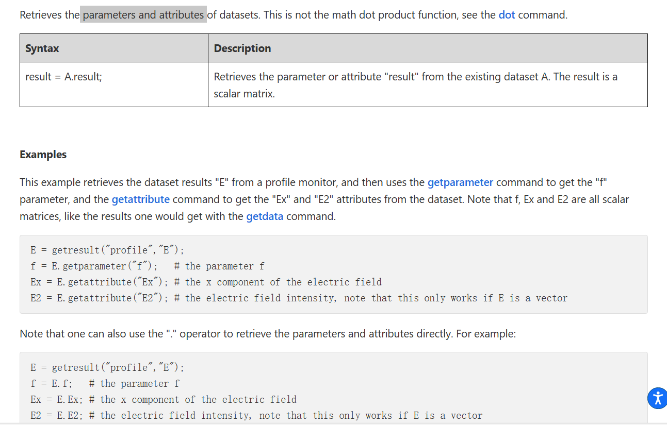Click the 'Examples' section heading
667x425 pixels.
(43, 155)
